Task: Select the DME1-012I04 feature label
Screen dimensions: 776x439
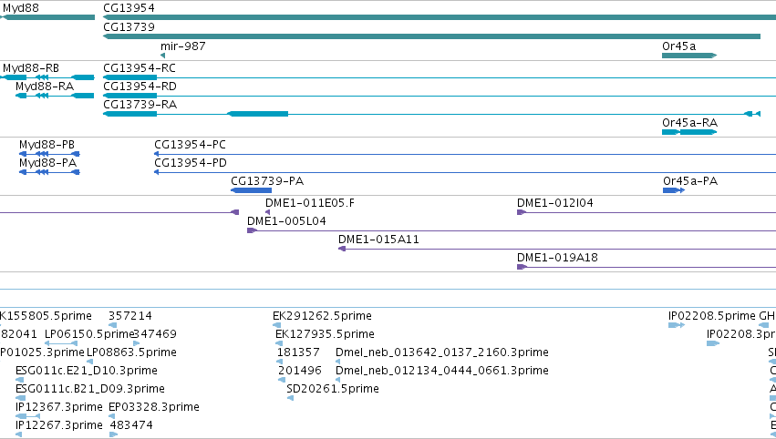Action: point(555,203)
